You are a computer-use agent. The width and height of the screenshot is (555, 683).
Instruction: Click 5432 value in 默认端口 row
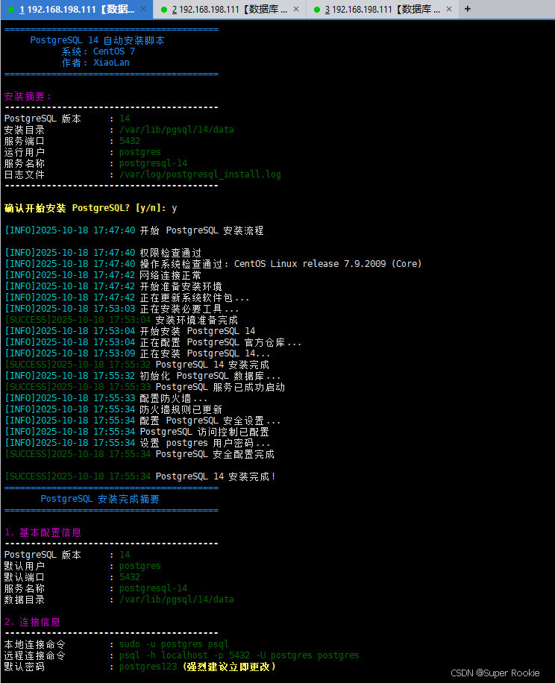click(x=130, y=577)
